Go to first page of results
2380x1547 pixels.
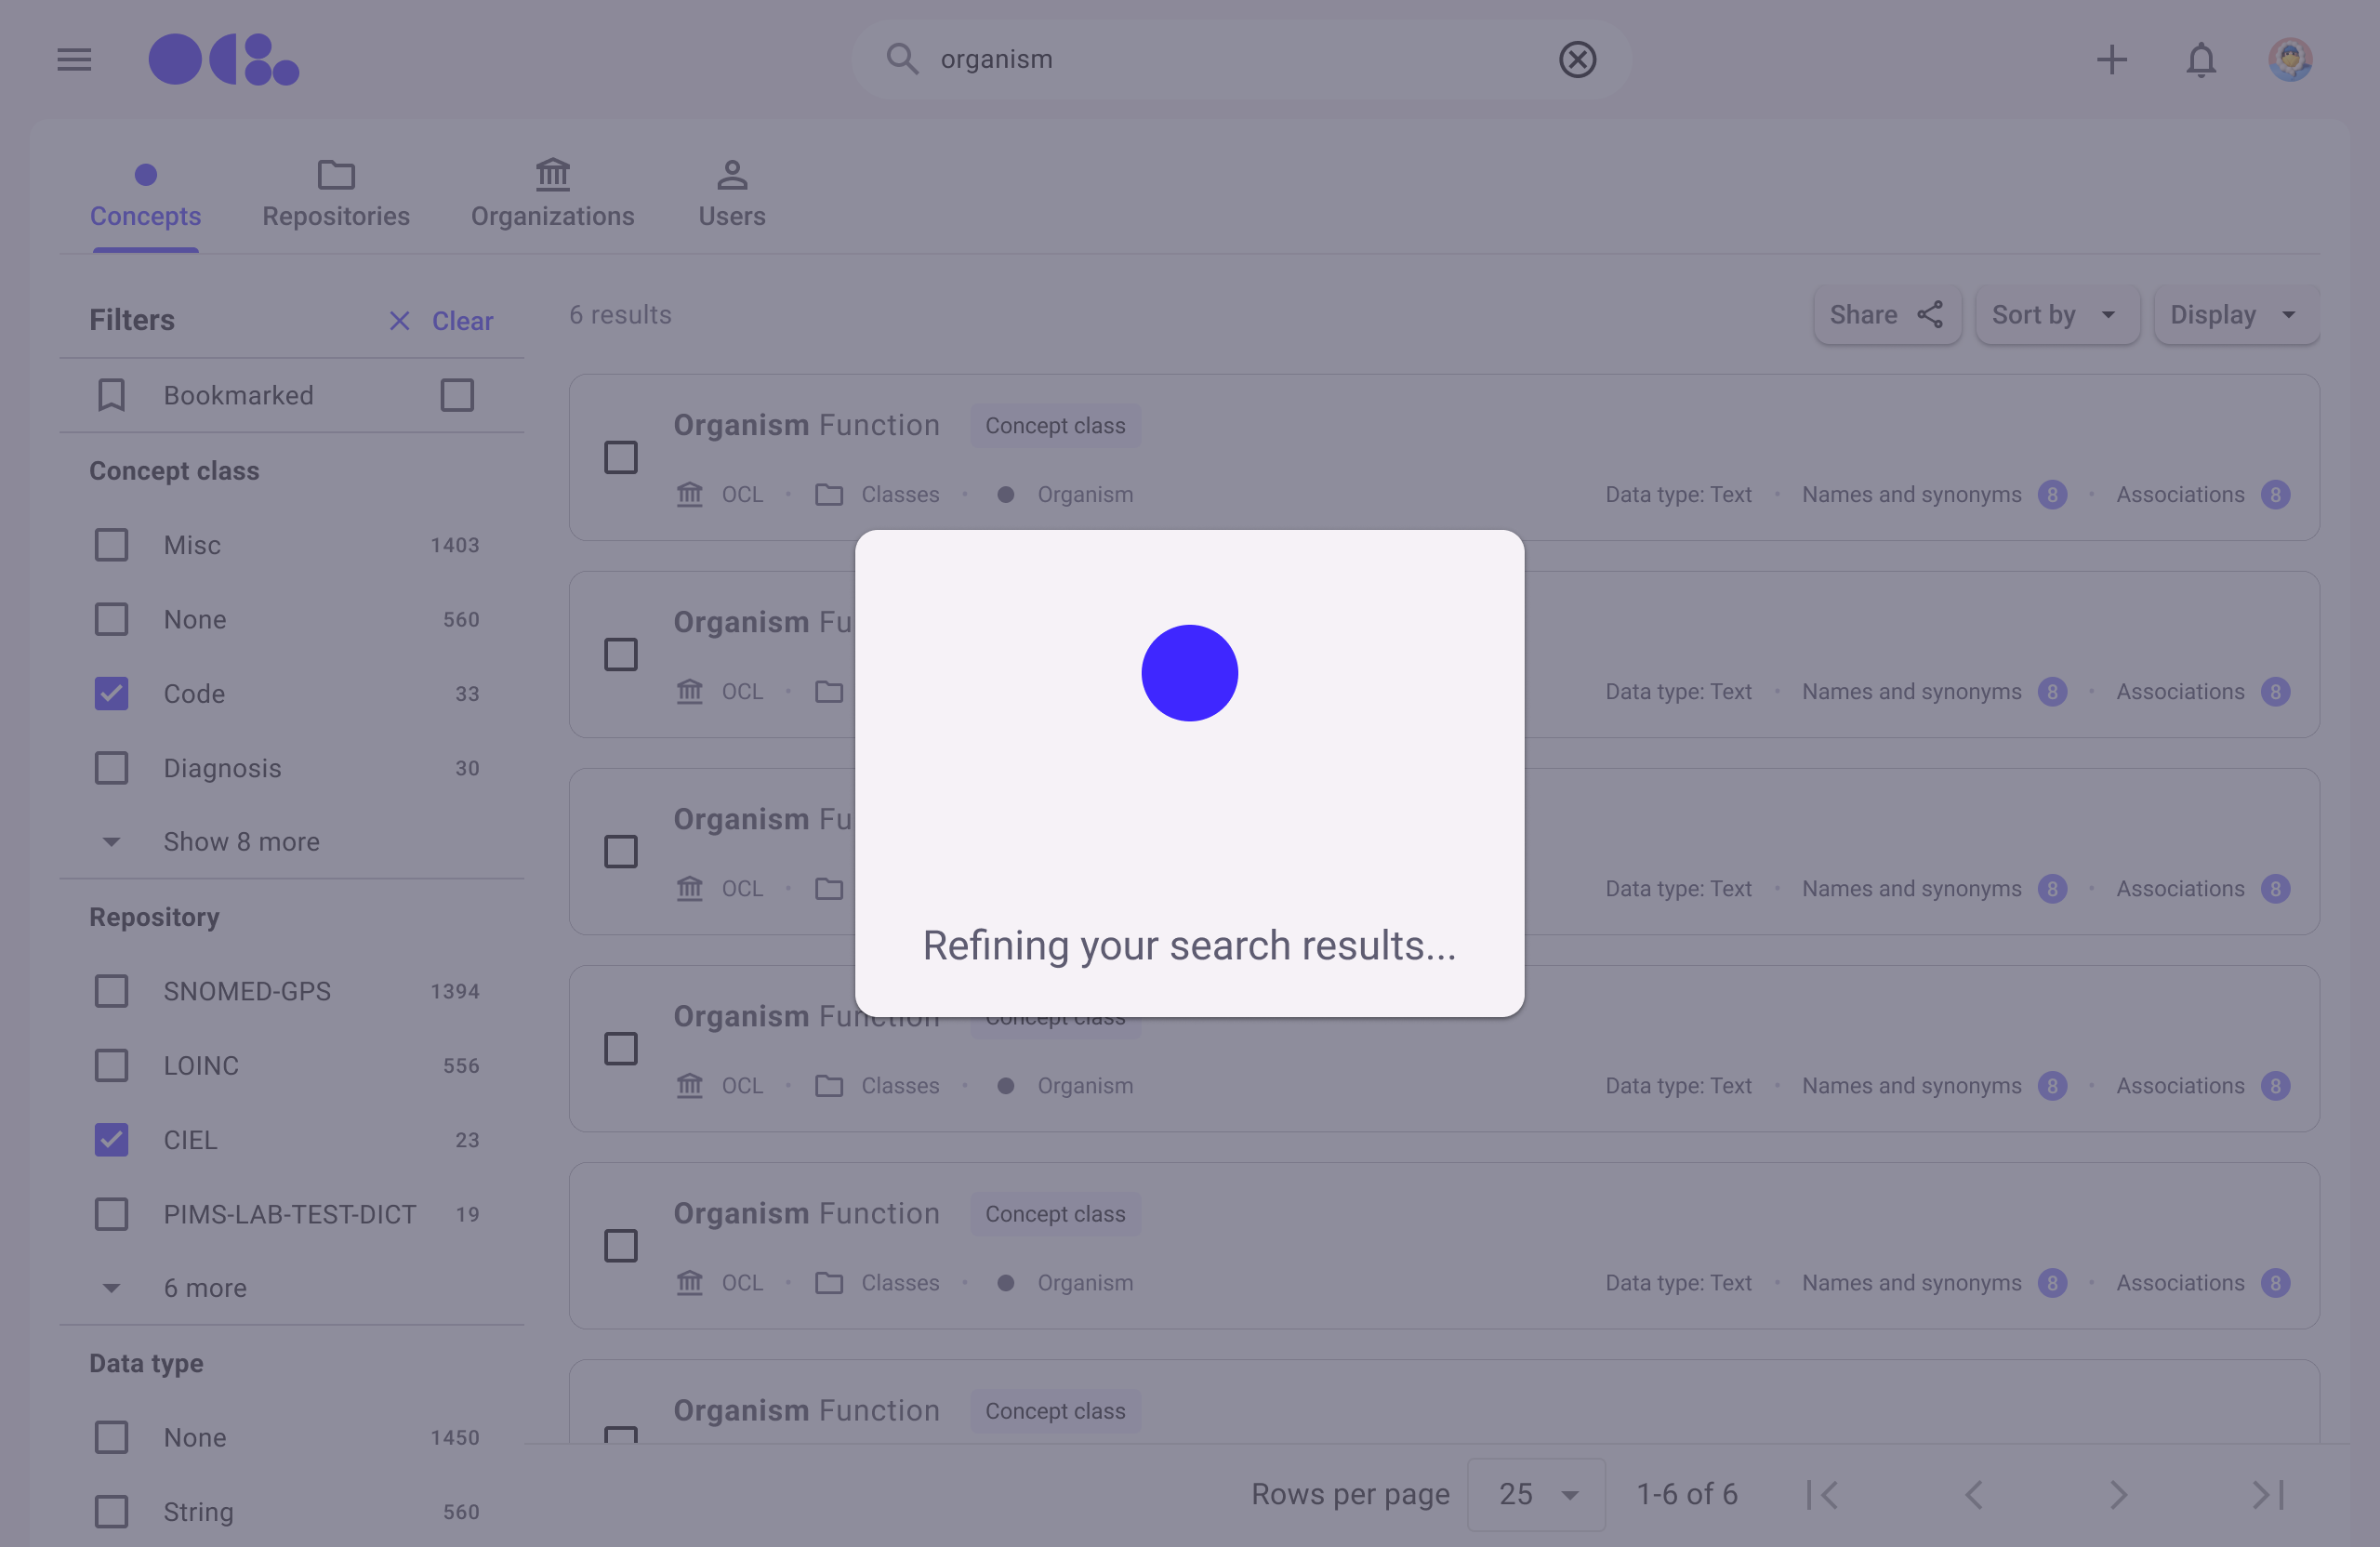[x=1822, y=1494]
